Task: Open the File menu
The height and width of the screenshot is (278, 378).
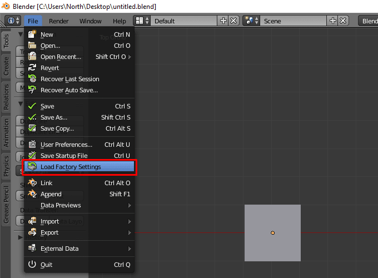Action: tap(33, 21)
